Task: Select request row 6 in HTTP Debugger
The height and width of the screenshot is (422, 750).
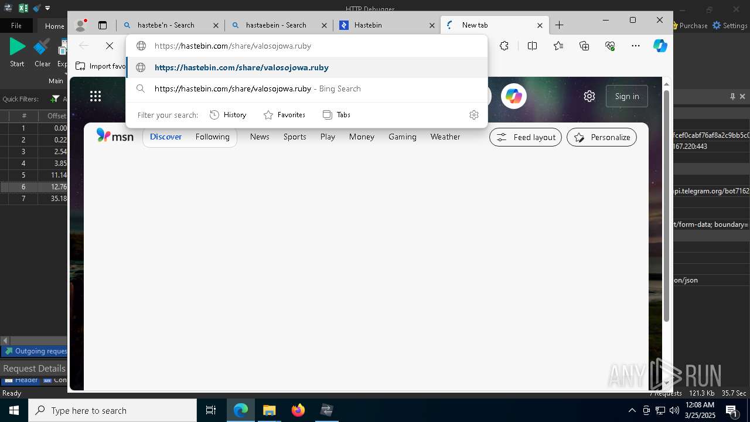Action: pos(34,187)
